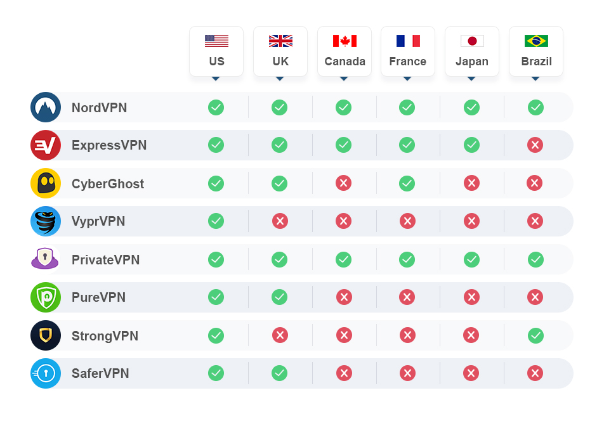Screen dimensions: 604x433
Task: Open the PrivateVPN purple hat icon
Action: (x=45, y=259)
